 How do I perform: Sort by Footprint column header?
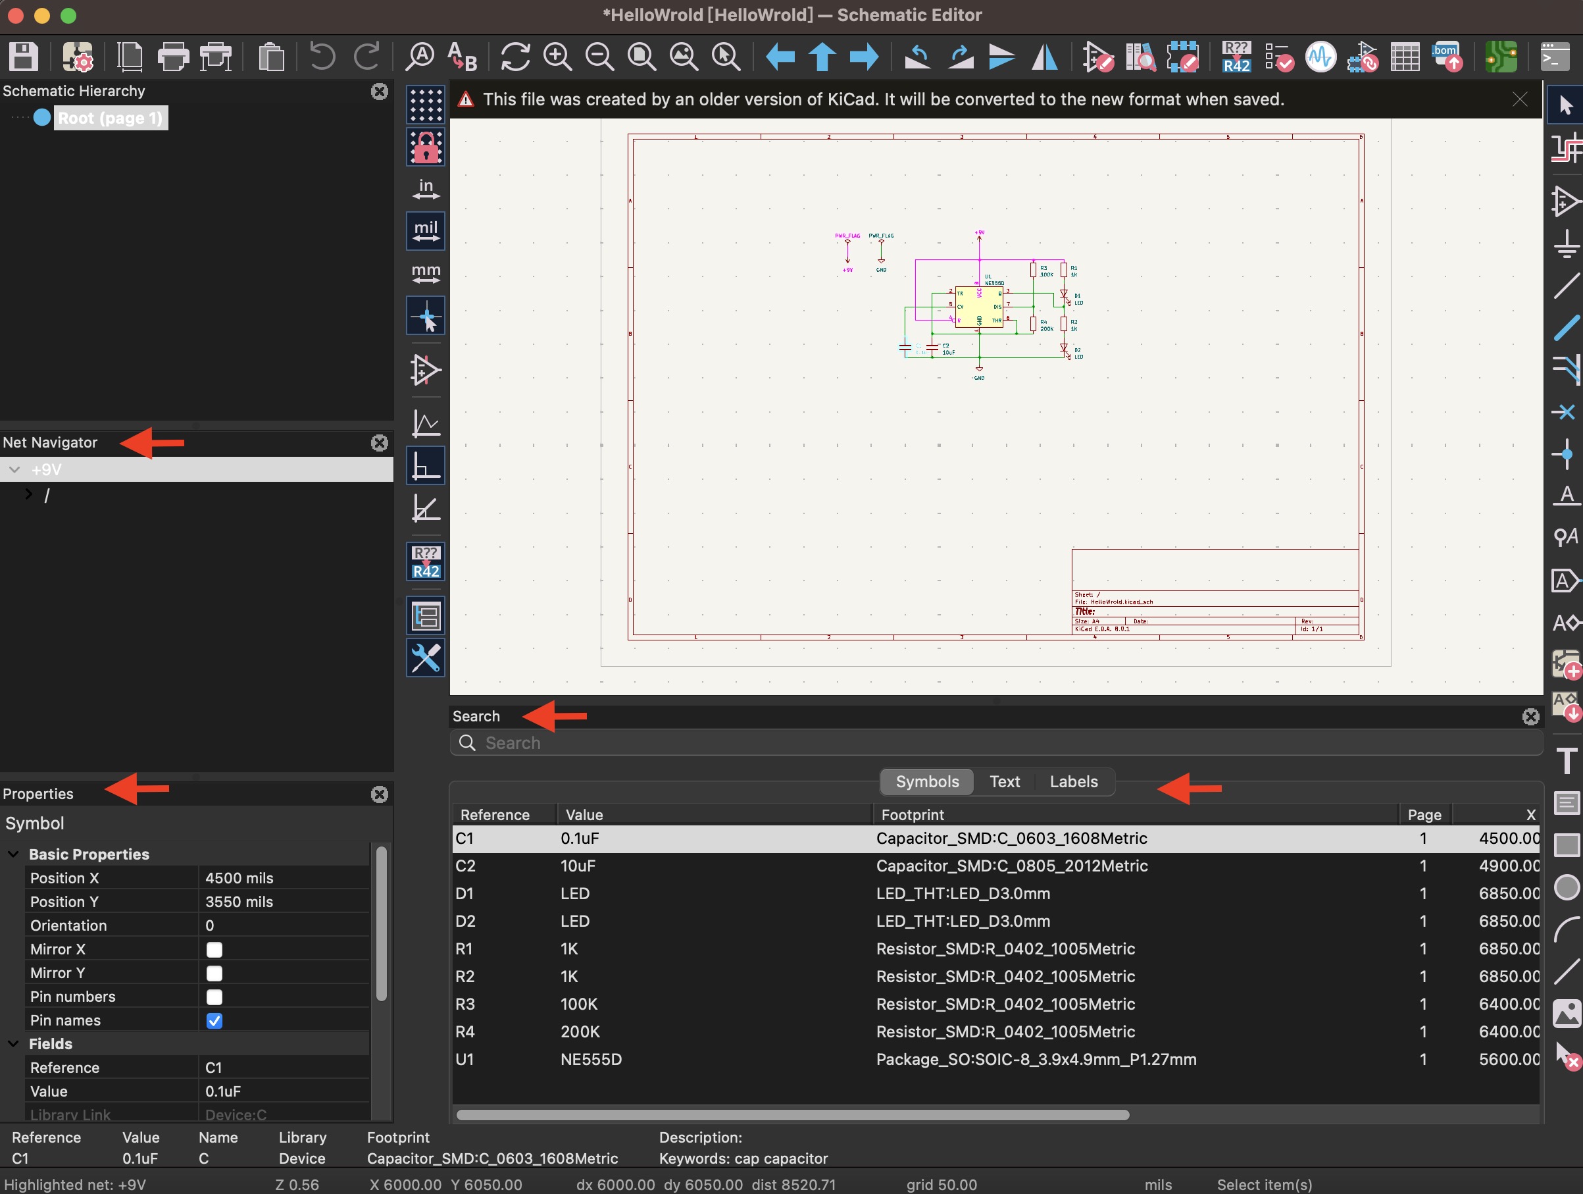tap(1136, 815)
